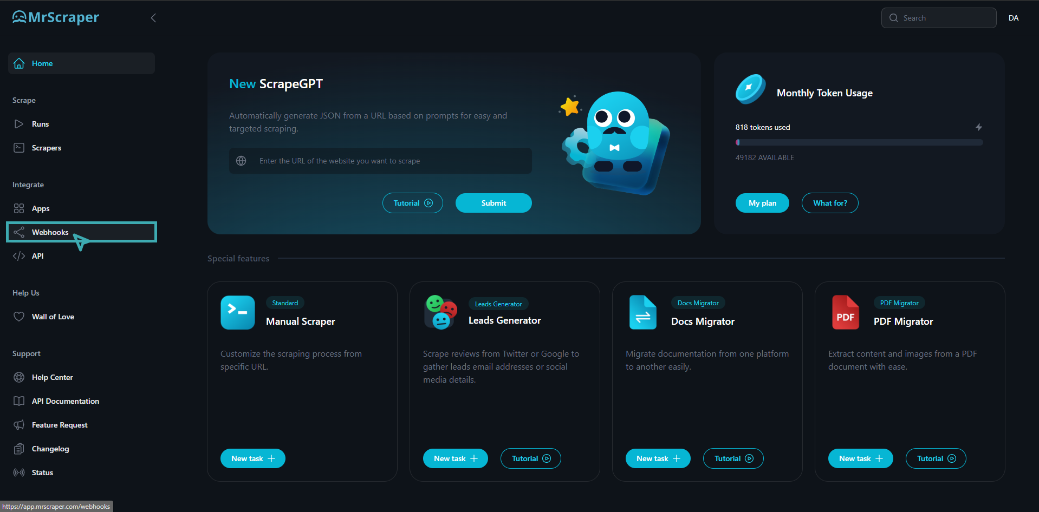This screenshot has width=1039, height=512.
Task: Open Webhooks in the sidebar
Action: tap(81, 232)
